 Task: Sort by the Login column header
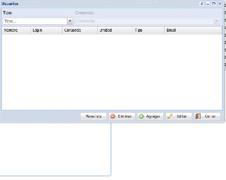46,30
